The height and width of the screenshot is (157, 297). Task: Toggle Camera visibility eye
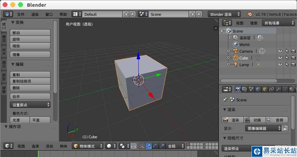tap(280, 51)
